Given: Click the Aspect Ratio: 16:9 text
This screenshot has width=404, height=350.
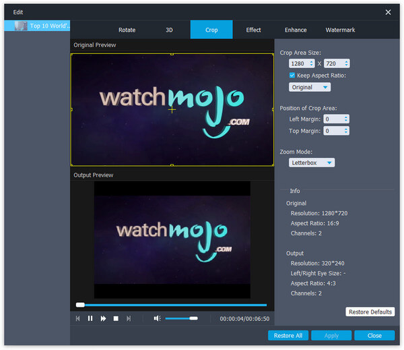Looking at the screenshot, I should [x=314, y=223].
